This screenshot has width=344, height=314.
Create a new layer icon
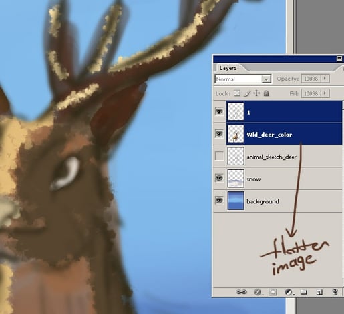tap(319, 292)
